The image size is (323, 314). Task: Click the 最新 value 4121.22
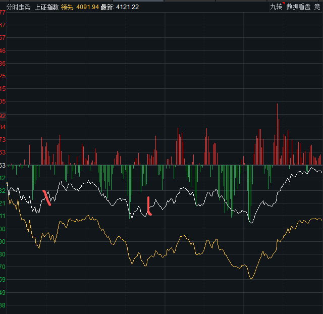128,7
